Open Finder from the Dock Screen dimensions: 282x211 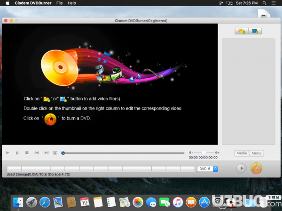pos(18,202)
